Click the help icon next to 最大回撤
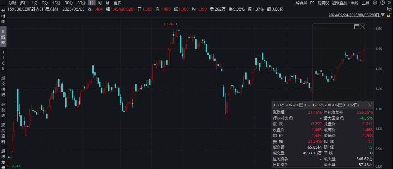Viewport: 393px width, 169px height. tap(342, 118)
